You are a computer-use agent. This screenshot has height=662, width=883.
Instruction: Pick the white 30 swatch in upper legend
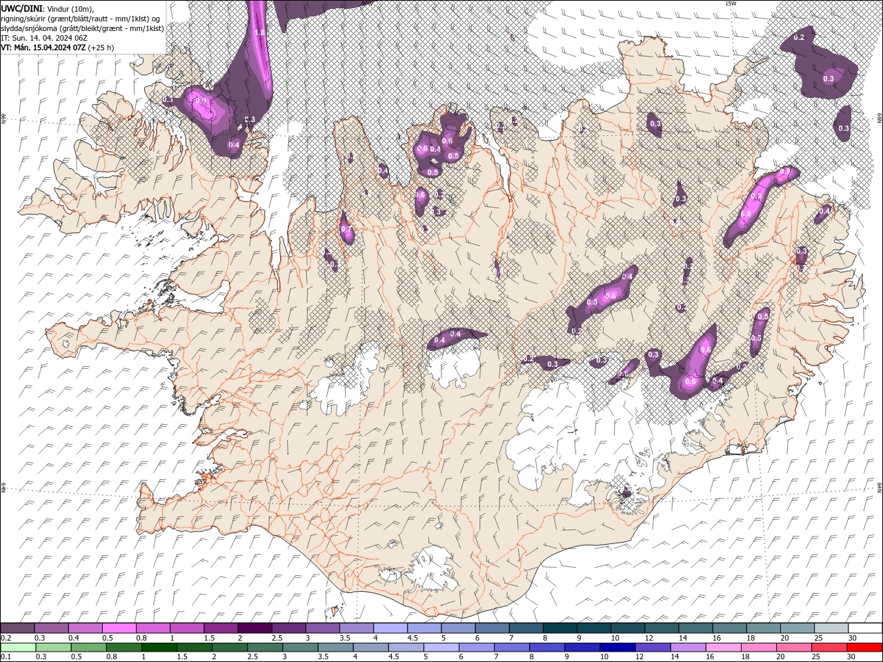coord(864,628)
